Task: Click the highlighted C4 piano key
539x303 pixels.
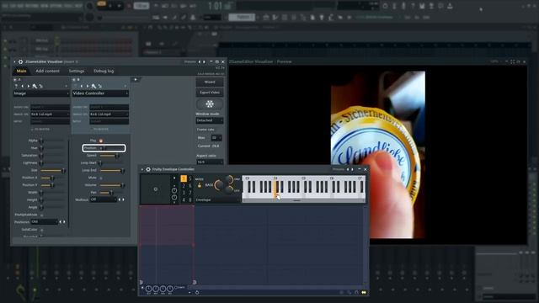Action: [275, 189]
